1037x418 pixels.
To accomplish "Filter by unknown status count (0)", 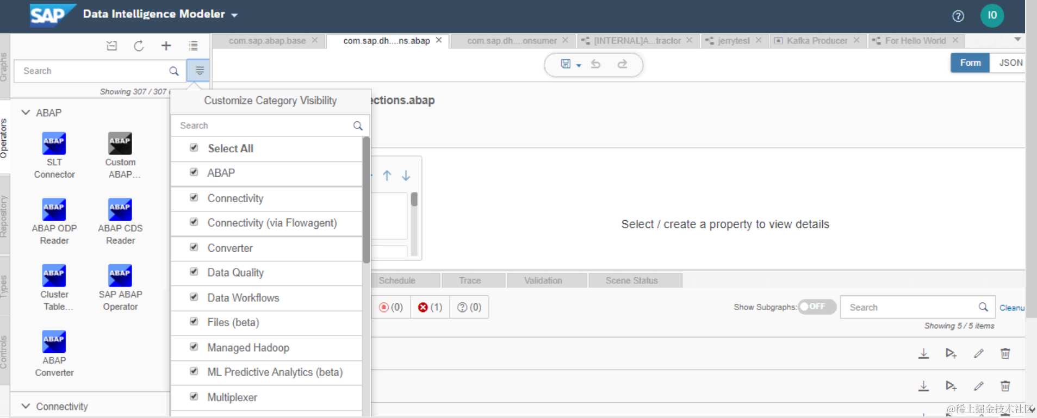I will point(469,307).
